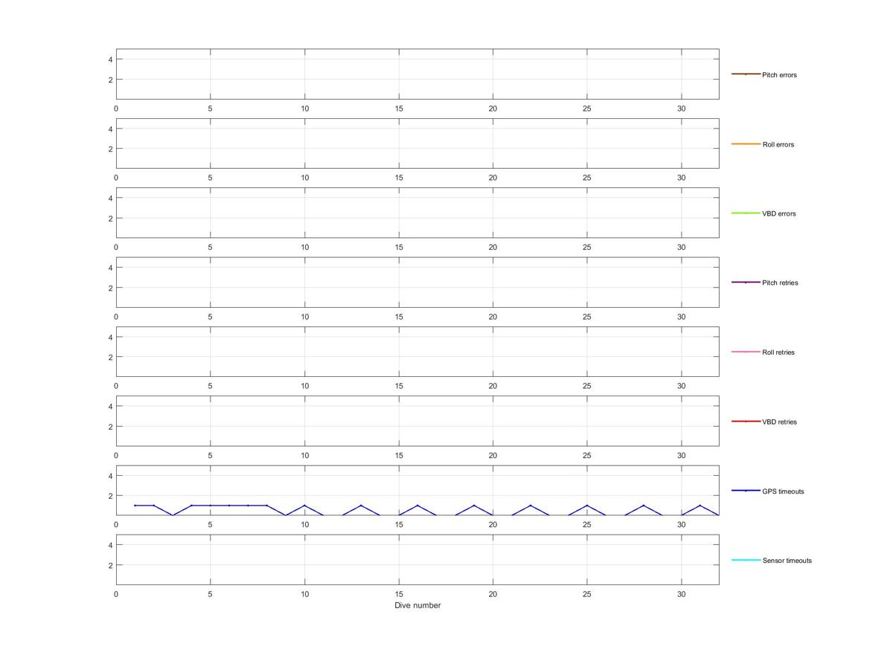The height and width of the screenshot is (658, 893).
Task: Click the GPS timeouts peak at dive 19
Action: tap(474, 506)
